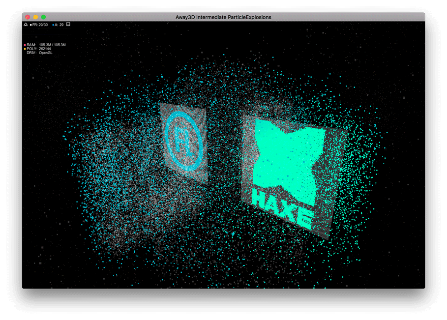Click the Away3D triangle logo in stats panel
447x320 pixels.
click(x=26, y=25)
